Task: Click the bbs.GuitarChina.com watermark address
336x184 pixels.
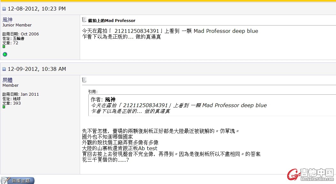Action: tap(317, 180)
